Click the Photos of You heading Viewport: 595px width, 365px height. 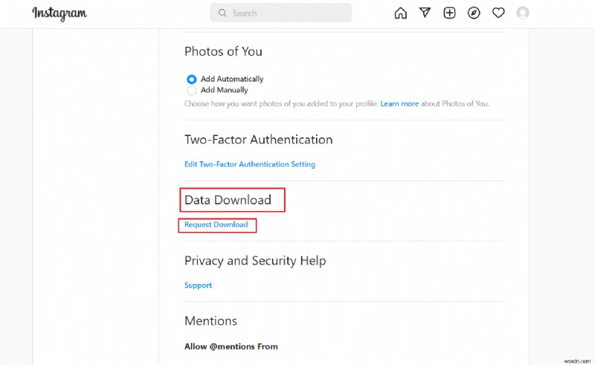tap(223, 52)
